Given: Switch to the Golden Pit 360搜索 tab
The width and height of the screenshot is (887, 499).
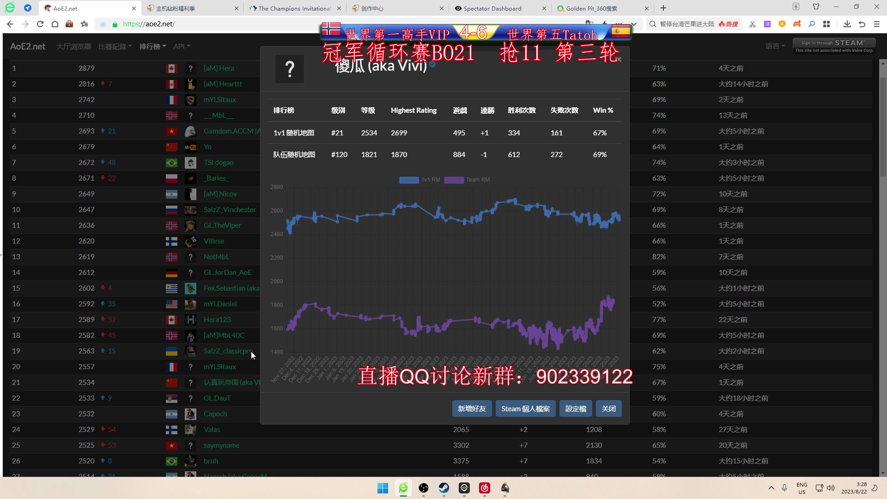Looking at the screenshot, I should [602, 8].
